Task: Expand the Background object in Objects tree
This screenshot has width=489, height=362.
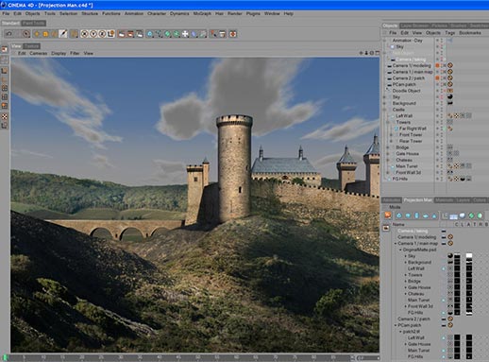Action: point(385,103)
